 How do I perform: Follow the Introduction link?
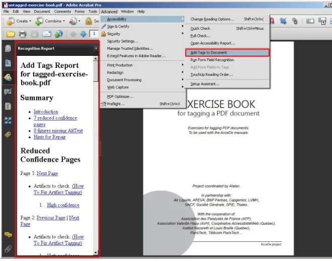coord(46,112)
